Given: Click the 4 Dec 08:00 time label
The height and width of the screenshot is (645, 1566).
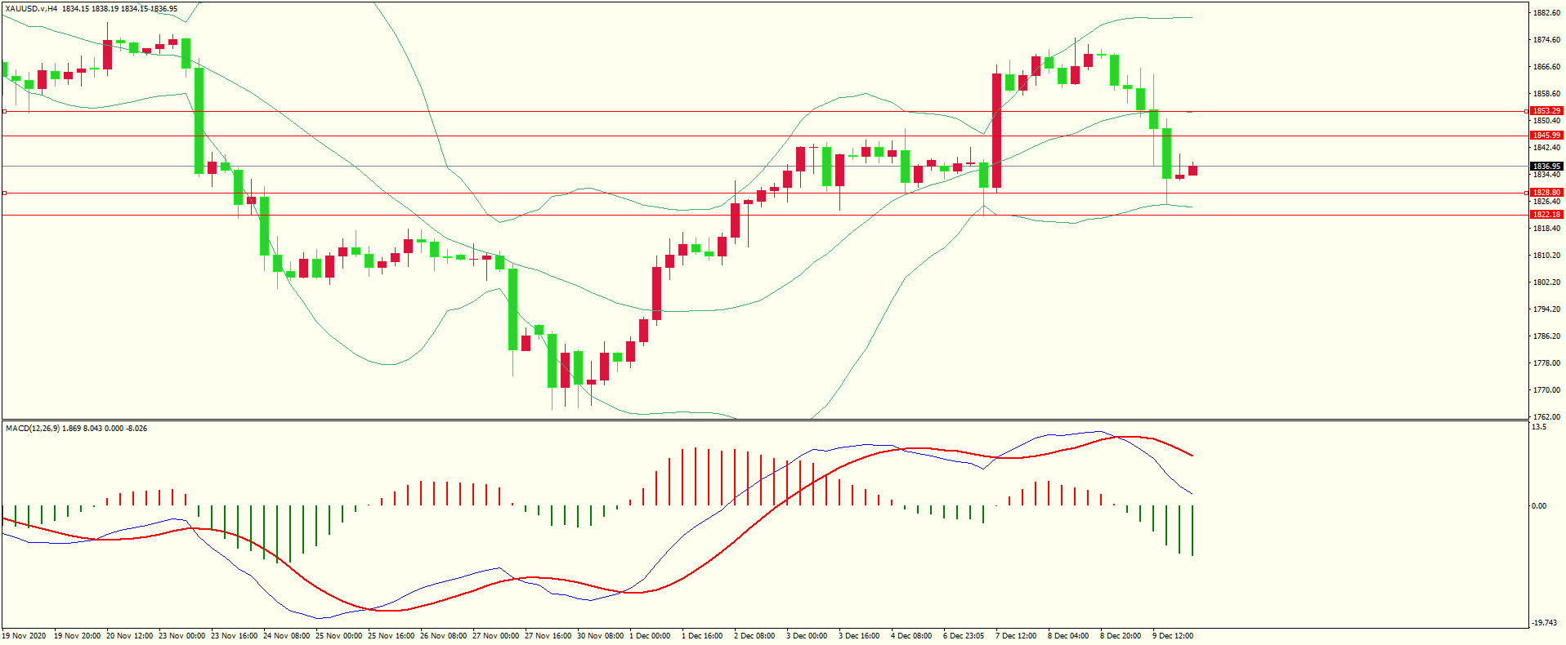Looking at the screenshot, I should tap(911, 636).
